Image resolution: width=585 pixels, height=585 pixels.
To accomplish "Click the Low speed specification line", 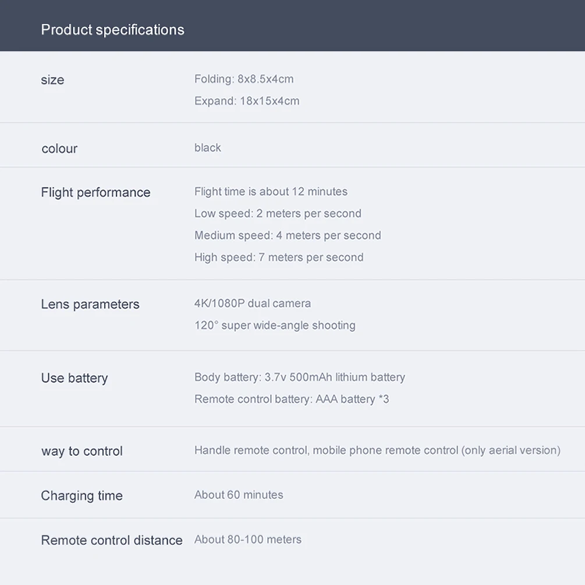I will (x=278, y=214).
